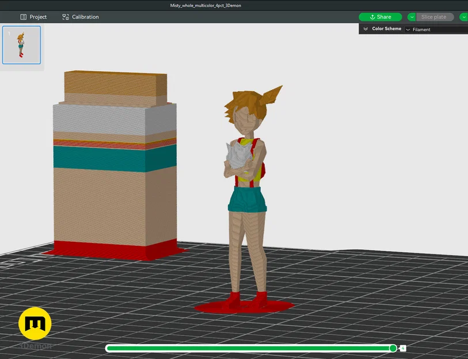Select the Calibration icon in the top bar

click(64, 17)
